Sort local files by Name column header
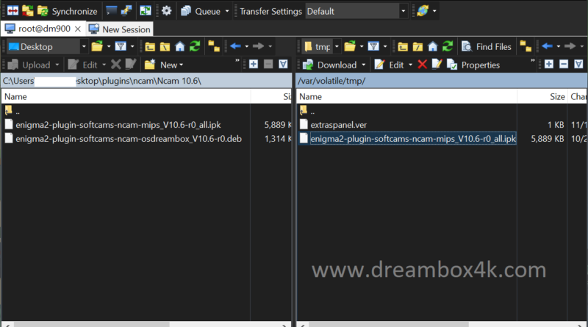 126,97
